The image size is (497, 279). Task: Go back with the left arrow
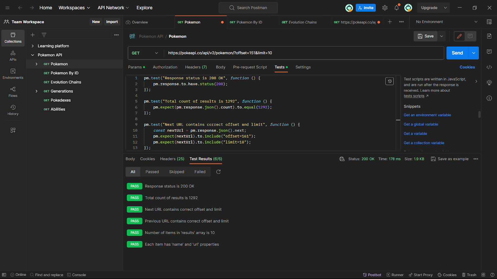[20, 8]
